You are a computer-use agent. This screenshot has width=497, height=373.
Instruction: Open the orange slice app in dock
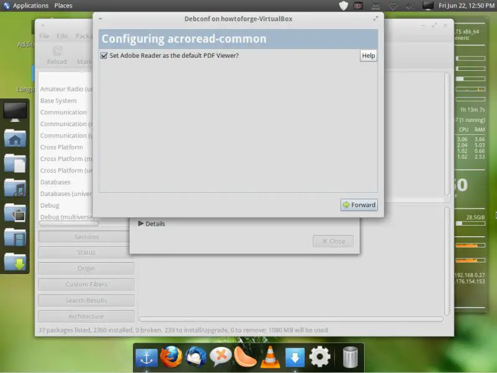245,357
